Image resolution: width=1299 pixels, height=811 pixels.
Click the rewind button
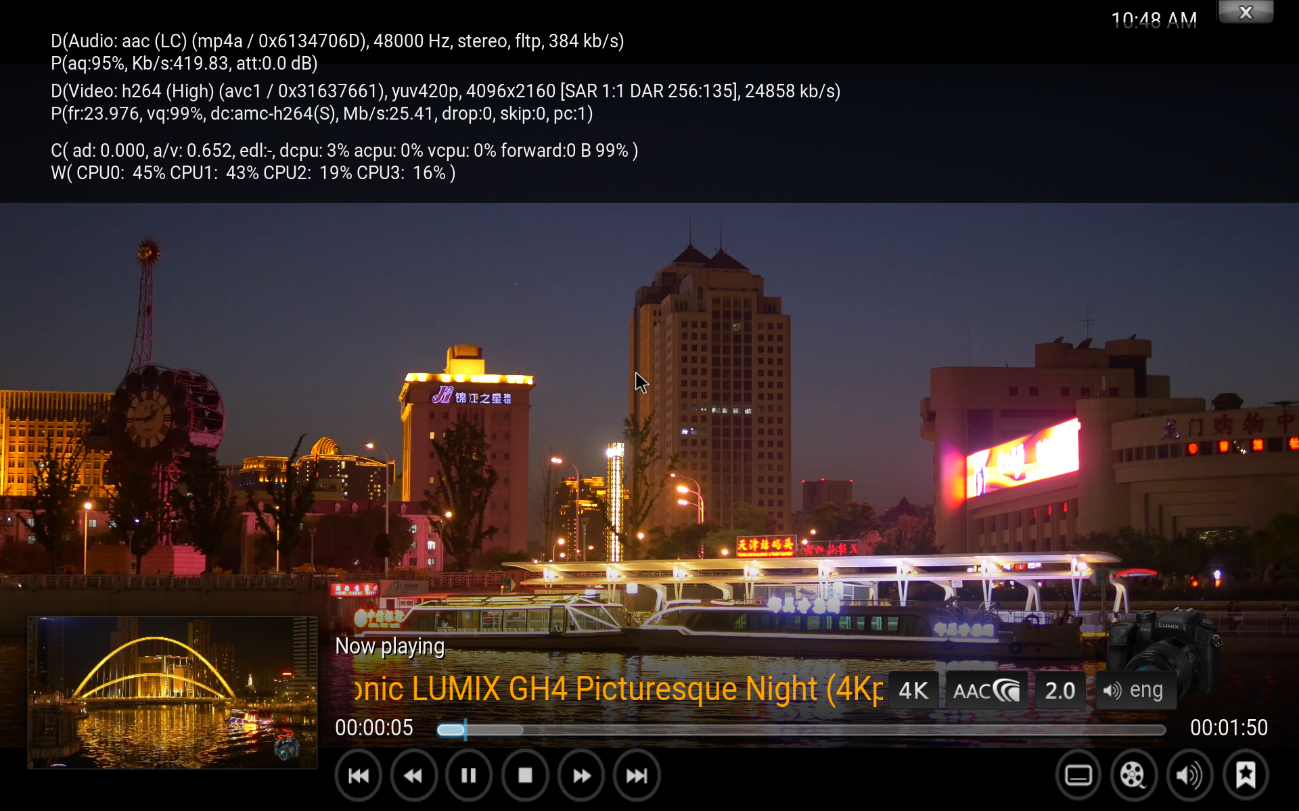pyautogui.click(x=413, y=775)
